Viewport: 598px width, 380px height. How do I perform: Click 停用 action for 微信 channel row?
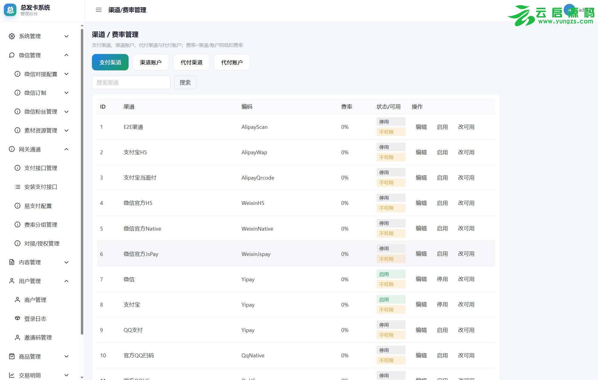coord(442,279)
